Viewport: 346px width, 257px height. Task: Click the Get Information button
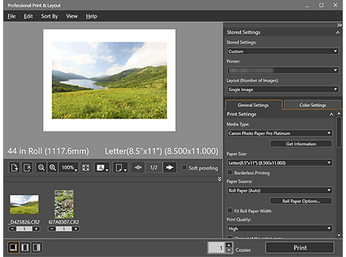click(301, 144)
